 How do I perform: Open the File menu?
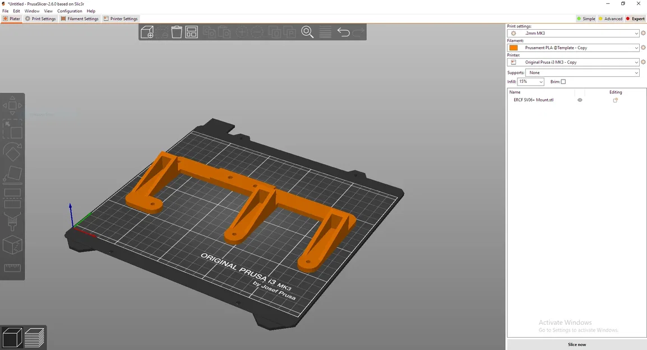(x=6, y=11)
